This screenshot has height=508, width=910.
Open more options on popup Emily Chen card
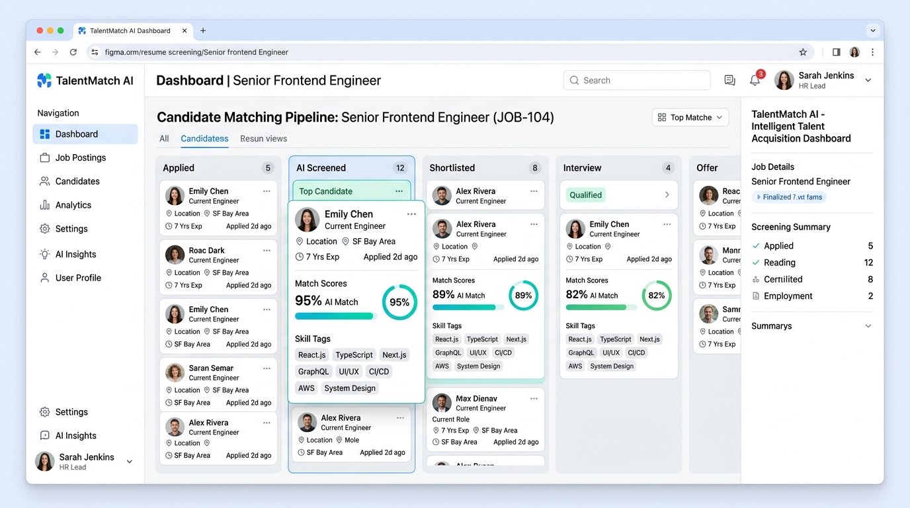411,214
